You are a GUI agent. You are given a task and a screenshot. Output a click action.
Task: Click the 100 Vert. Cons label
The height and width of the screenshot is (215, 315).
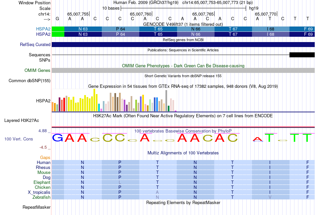click(19, 139)
